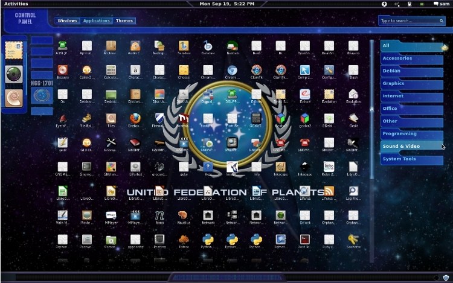Open the System Tools category
The height and width of the screenshot is (283, 453).
point(412,159)
